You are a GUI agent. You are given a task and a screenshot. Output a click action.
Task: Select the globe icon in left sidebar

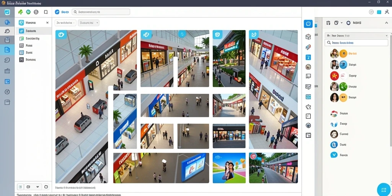click(7, 22)
